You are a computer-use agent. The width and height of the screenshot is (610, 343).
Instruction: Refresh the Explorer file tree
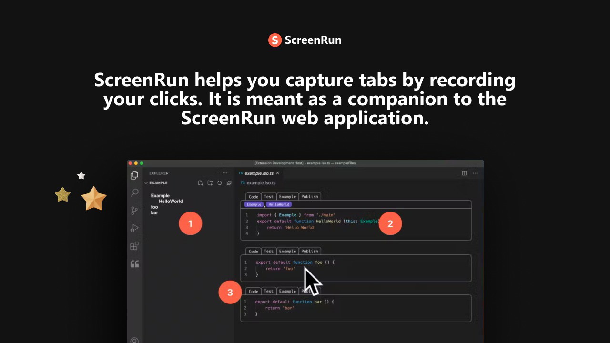220,183
